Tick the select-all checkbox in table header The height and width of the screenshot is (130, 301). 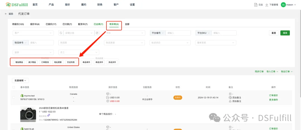click(x=14, y=87)
